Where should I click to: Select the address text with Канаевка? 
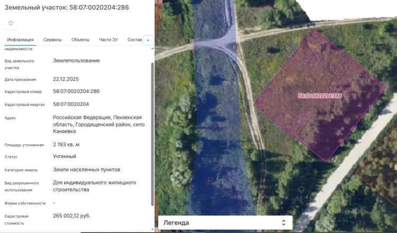tap(99, 124)
